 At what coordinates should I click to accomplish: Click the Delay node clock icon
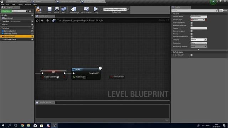click(x=100, y=68)
